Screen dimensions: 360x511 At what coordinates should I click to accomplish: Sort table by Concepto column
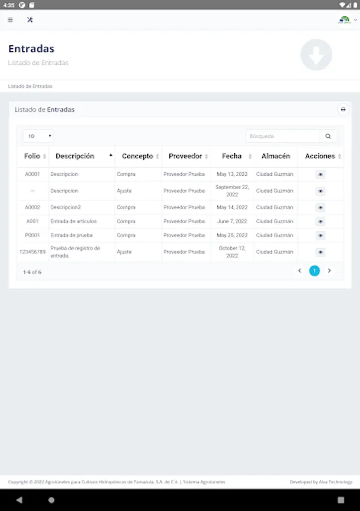pos(140,156)
